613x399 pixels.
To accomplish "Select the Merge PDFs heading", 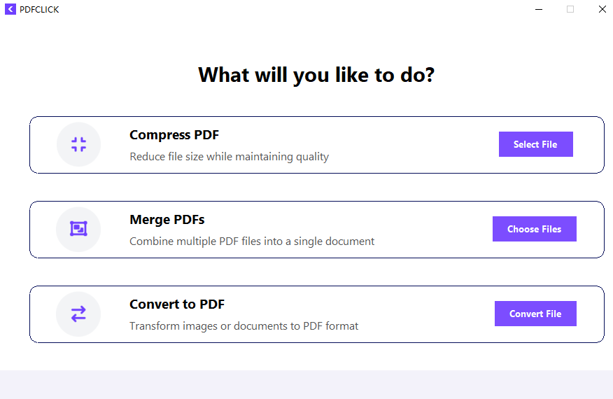I will click(x=167, y=220).
